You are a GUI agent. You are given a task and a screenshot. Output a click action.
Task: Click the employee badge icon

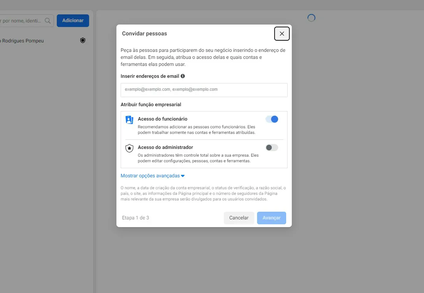click(x=129, y=120)
